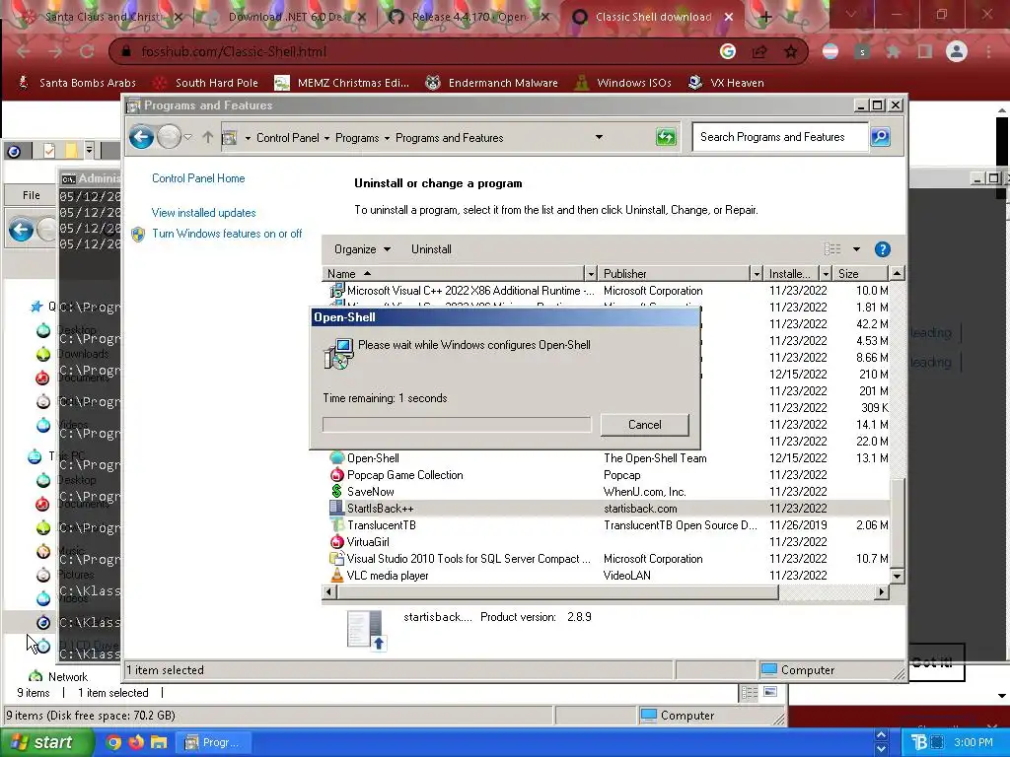Open the Chrome profile avatar
Image resolution: width=1010 pixels, height=757 pixels.
(957, 51)
